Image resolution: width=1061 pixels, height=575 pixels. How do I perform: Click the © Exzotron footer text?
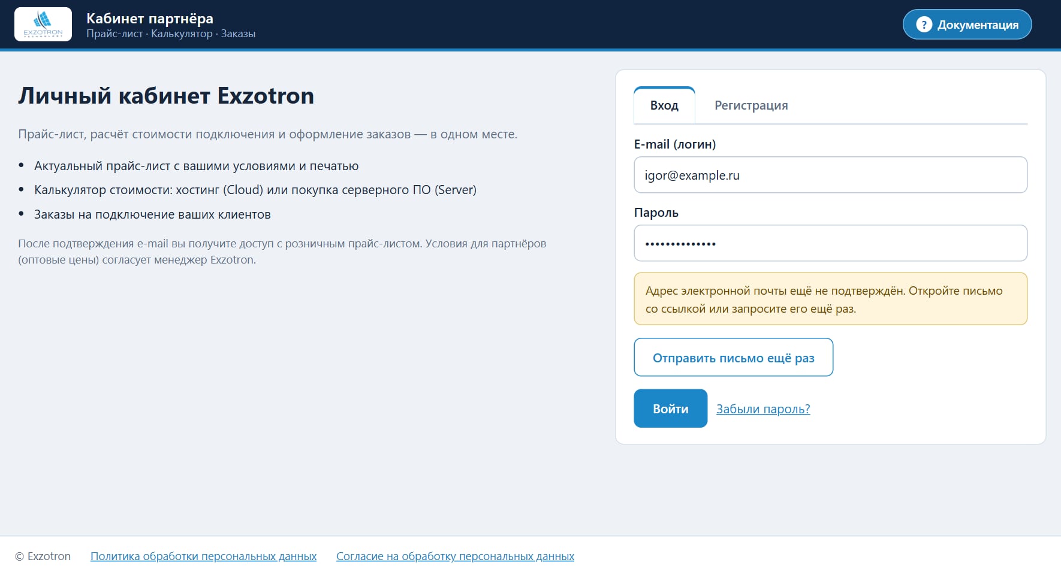click(x=43, y=556)
